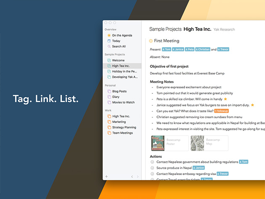Click Tom tag on building regulations action
The height and width of the screenshot is (199, 265).
click(x=244, y=162)
